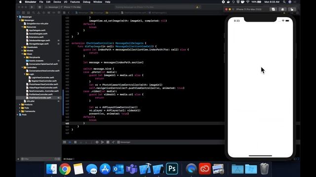Viewport: 316px width, 177px height.
Task: Click the simulator rotate device icon
Action: pos(292,9)
